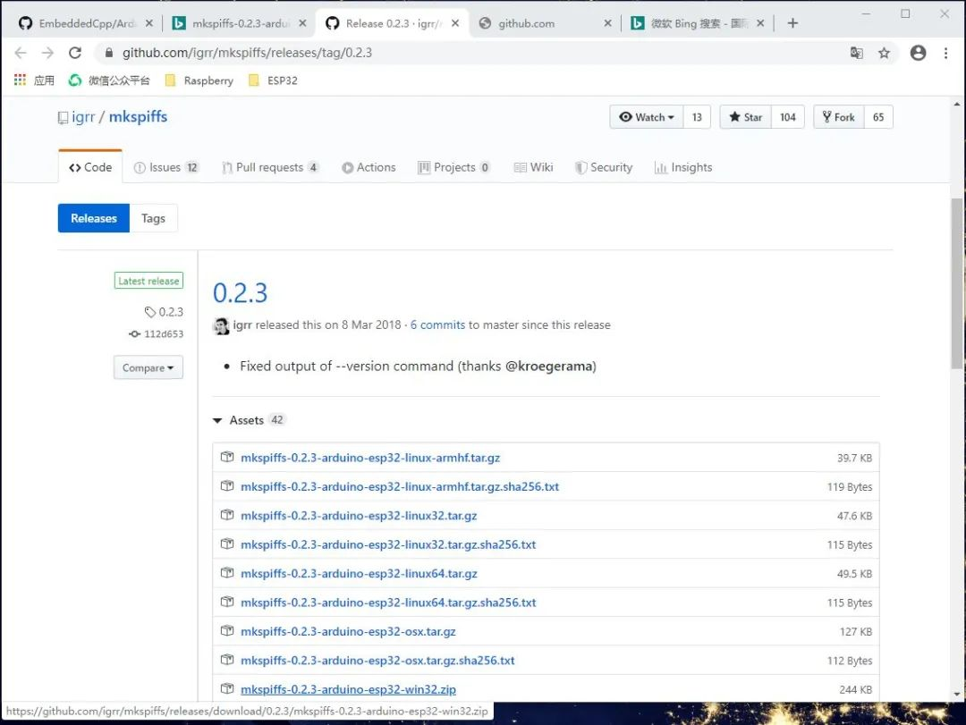Expand the Compare dropdown

pos(148,367)
